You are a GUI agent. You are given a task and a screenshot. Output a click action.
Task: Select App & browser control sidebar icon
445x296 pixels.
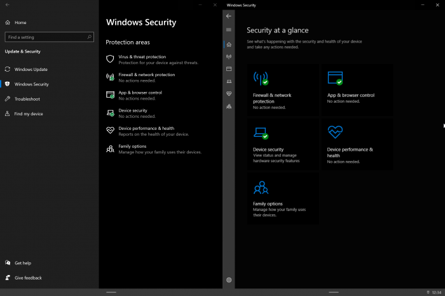pyautogui.click(x=229, y=68)
